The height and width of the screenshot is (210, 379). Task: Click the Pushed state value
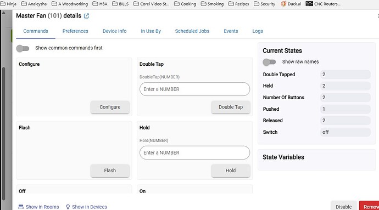point(345,109)
